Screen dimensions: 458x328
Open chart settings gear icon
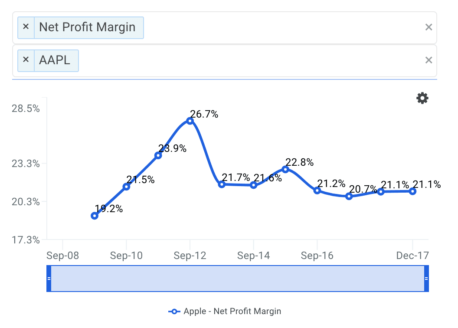coord(422,98)
